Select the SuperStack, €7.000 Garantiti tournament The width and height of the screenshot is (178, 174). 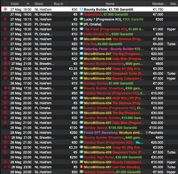pos(106,14)
